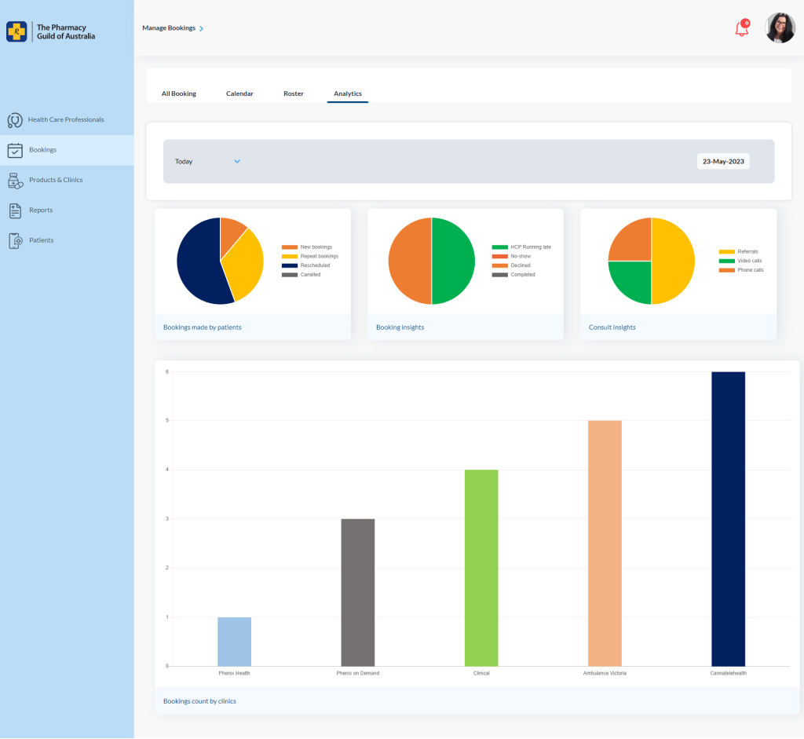Screen dimensions: 804x739
Task: Click the Patients icon in sidebar
Action: click(x=14, y=240)
